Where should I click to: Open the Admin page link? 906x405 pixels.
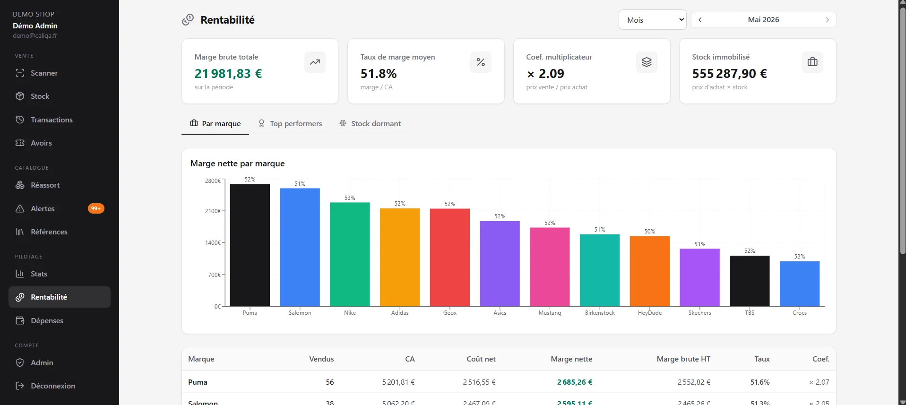pos(60,363)
